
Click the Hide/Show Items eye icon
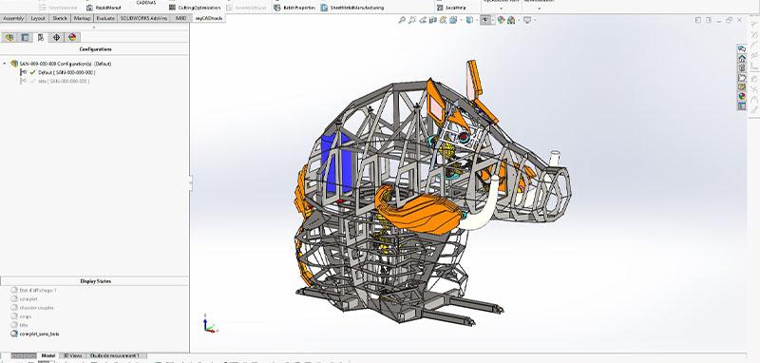(x=485, y=20)
